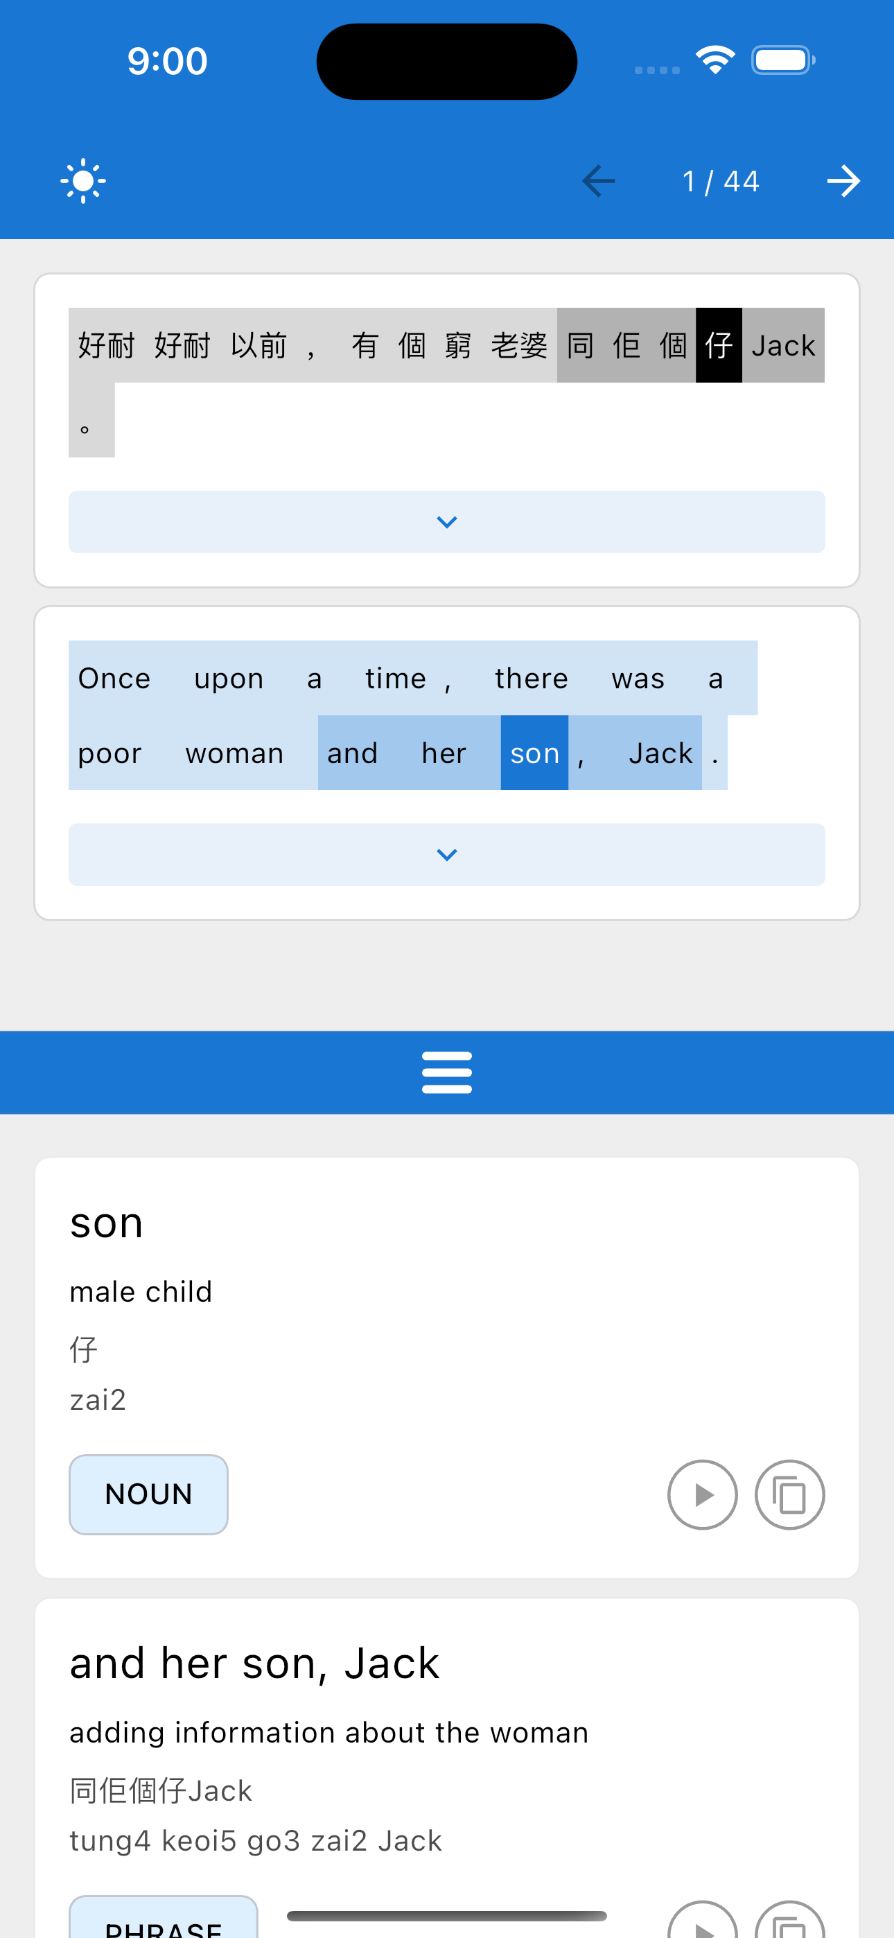Go to previous page with left arrow
Image resolution: width=894 pixels, height=1938 pixels.
[x=599, y=182]
